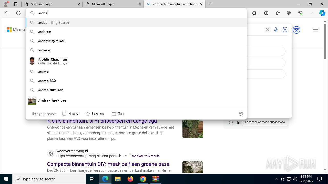Close the second Microsoft Login tab
The image size is (328, 184).
click(x=140, y=4)
